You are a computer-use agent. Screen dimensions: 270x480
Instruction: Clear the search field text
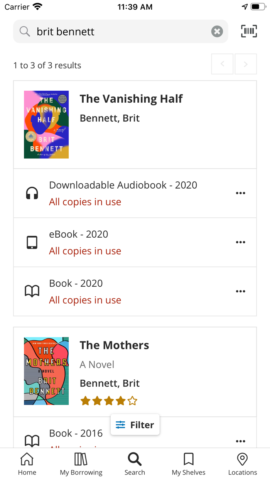pyautogui.click(x=217, y=32)
